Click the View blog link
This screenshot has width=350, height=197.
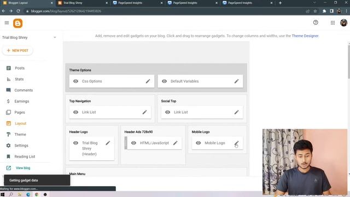pyautogui.click(x=23, y=168)
